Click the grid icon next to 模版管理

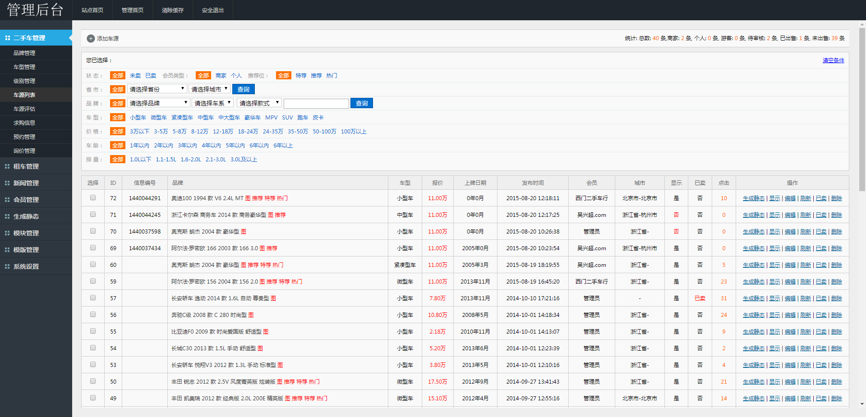tap(7, 250)
